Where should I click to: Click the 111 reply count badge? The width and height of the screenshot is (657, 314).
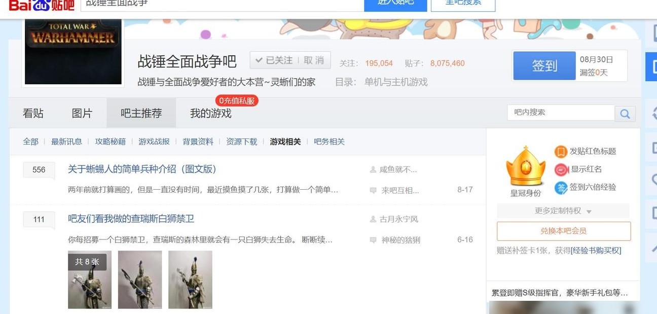(x=39, y=220)
